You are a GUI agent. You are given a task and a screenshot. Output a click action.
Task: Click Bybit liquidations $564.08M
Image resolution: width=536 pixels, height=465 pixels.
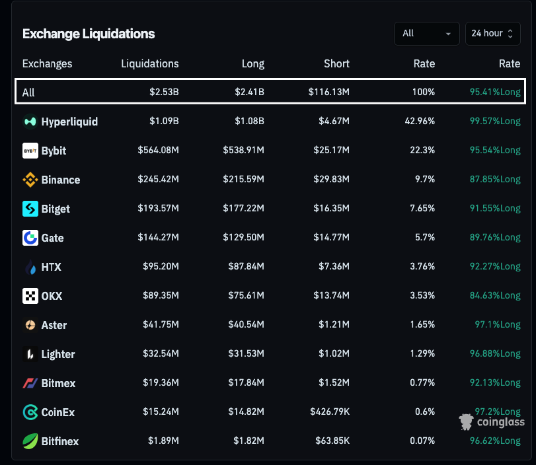tap(158, 150)
